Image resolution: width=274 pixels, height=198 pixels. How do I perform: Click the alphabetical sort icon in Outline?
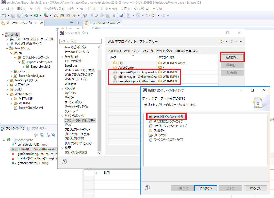point(47,135)
